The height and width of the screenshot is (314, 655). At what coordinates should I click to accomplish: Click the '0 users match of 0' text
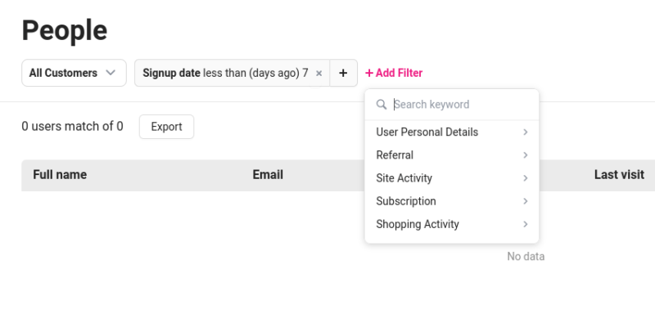pos(72,127)
